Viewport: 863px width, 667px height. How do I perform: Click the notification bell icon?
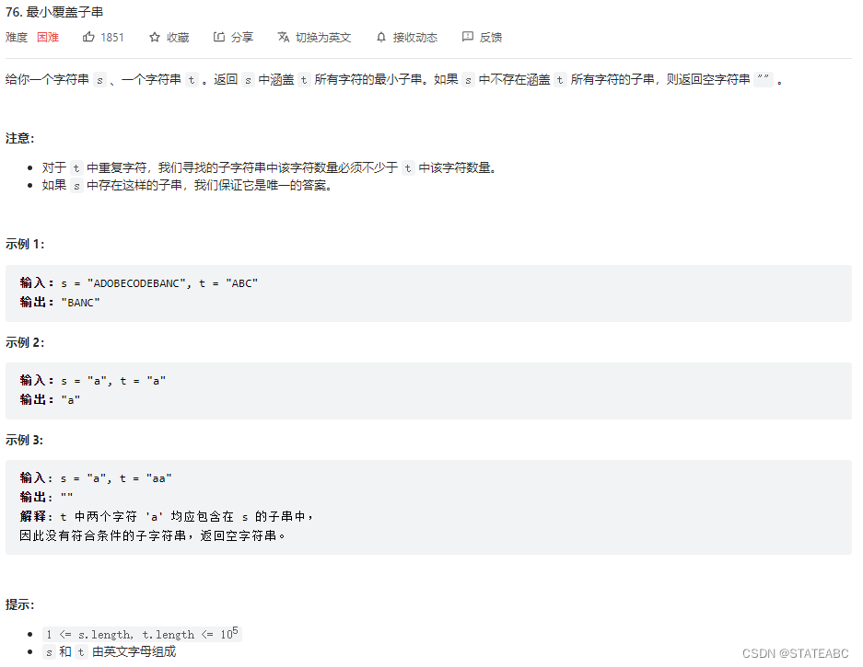[x=381, y=38]
